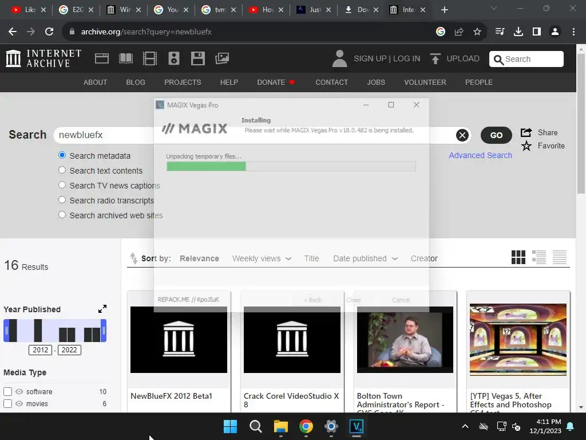
Task: Open Settings from the taskbar
Action: pyautogui.click(x=331, y=426)
